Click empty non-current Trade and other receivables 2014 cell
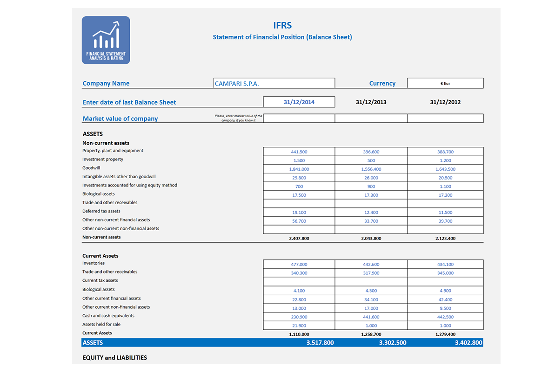 (x=299, y=204)
